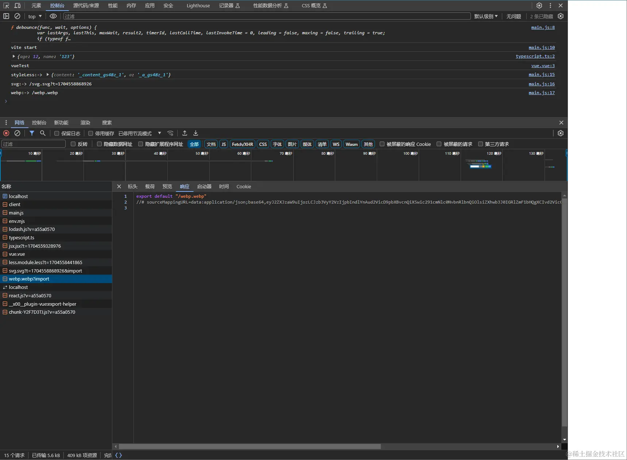This screenshot has width=627, height=460.
Task: Click the response horizontal scrollbar
Action: [x=250, y=447]
